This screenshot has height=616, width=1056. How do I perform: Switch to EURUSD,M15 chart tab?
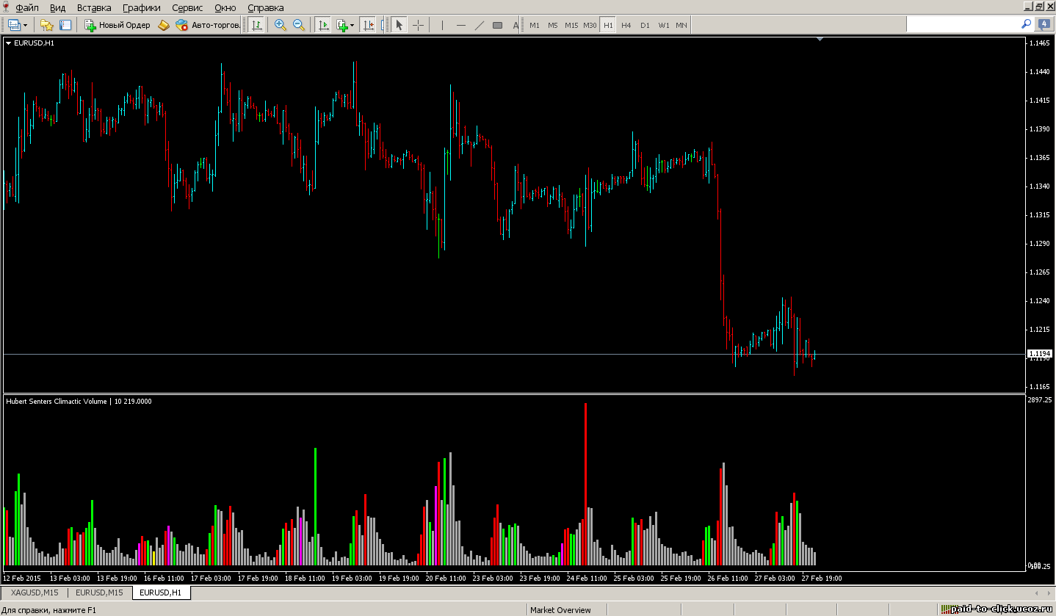coord(99,592)
